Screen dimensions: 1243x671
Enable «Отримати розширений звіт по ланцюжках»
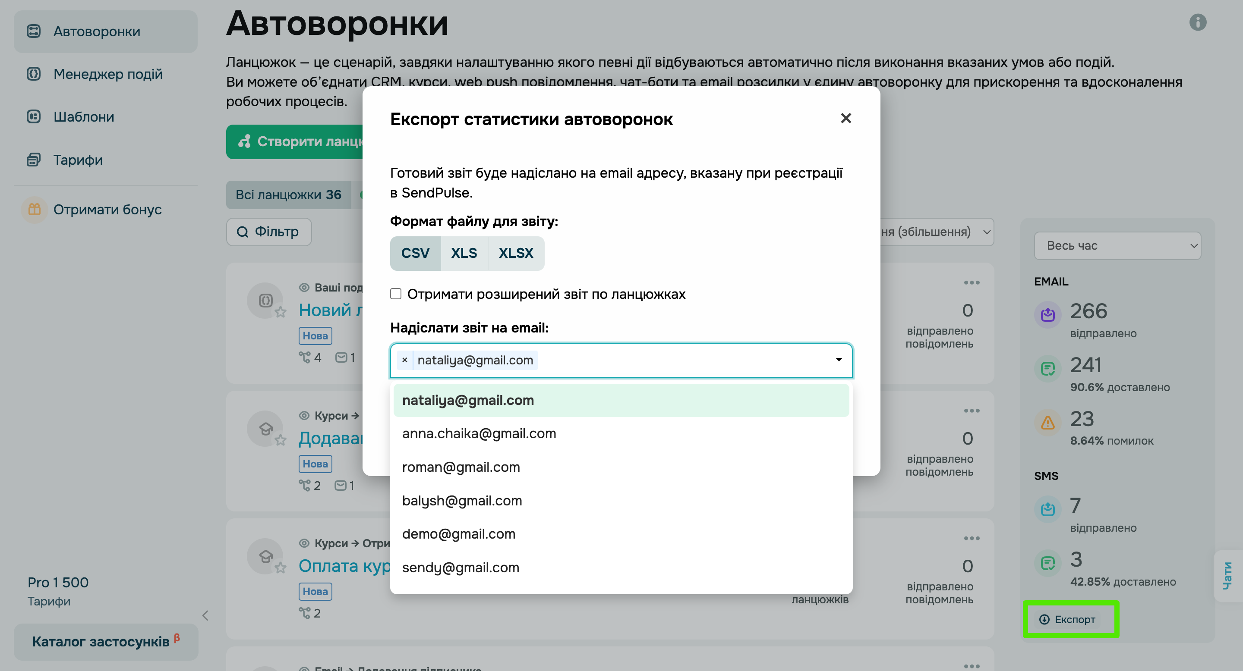[396, 294]
